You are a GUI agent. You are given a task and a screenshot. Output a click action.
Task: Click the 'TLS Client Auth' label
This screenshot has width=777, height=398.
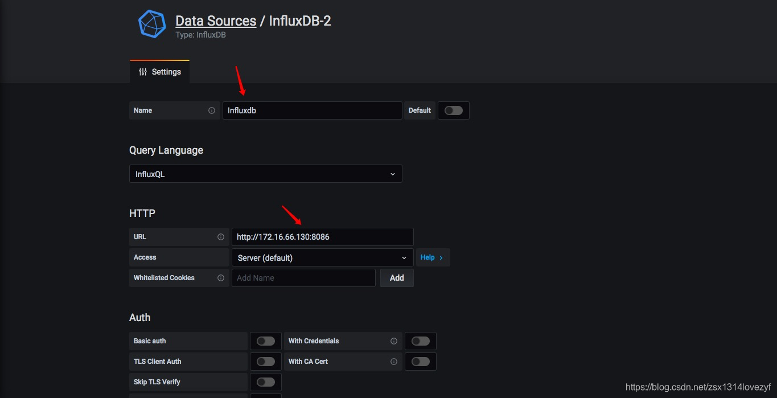158,362
